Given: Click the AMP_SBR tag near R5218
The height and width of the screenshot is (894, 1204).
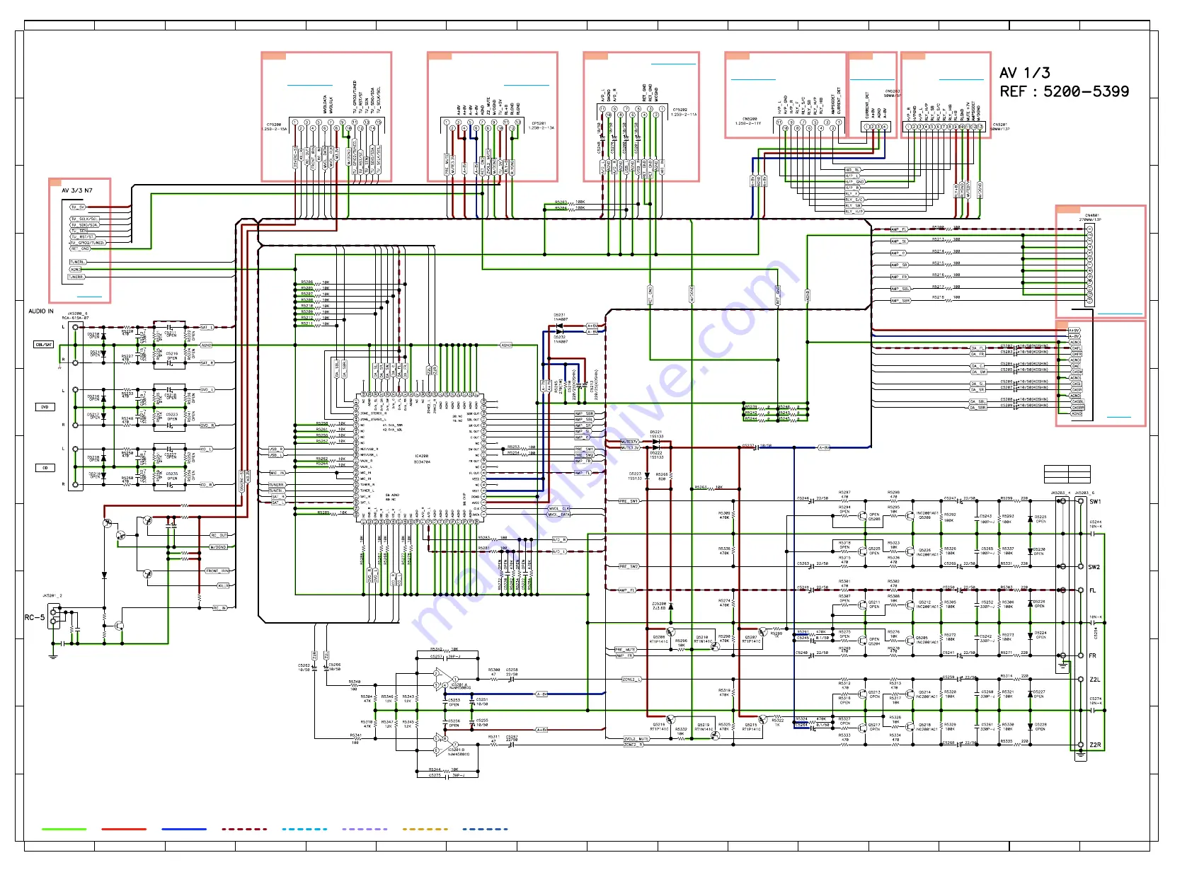Looking at the screenshot, I should (900, 301).
